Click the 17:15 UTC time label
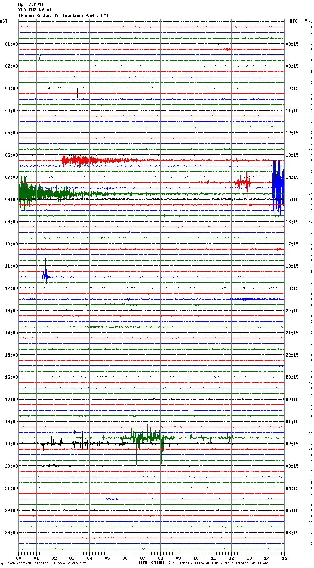This screenshot has width=314, height=568. point(292,244)
